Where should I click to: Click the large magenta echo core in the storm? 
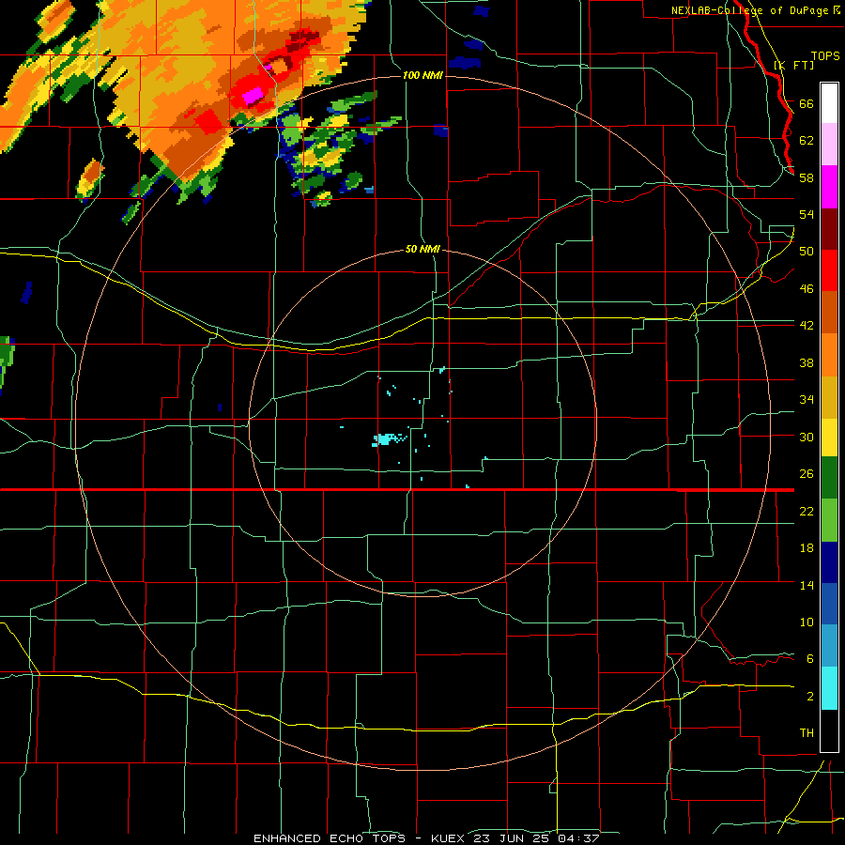253,96
